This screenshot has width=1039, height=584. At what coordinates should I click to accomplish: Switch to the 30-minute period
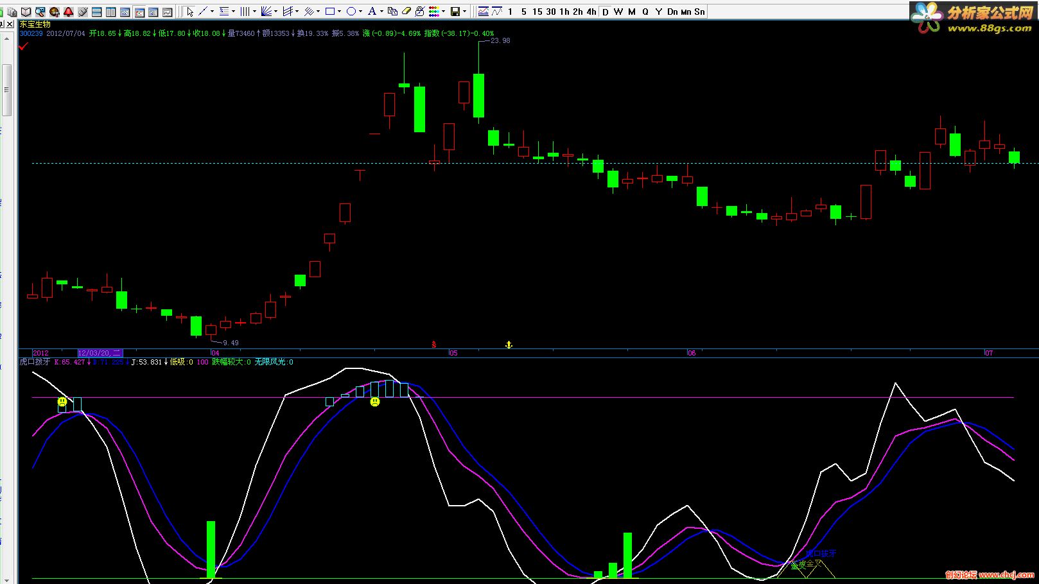[x=551, y=12]
